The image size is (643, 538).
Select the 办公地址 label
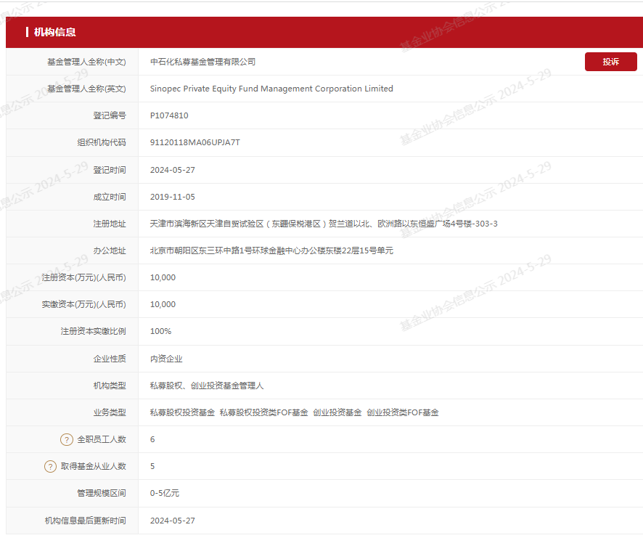tap(110, 250)
